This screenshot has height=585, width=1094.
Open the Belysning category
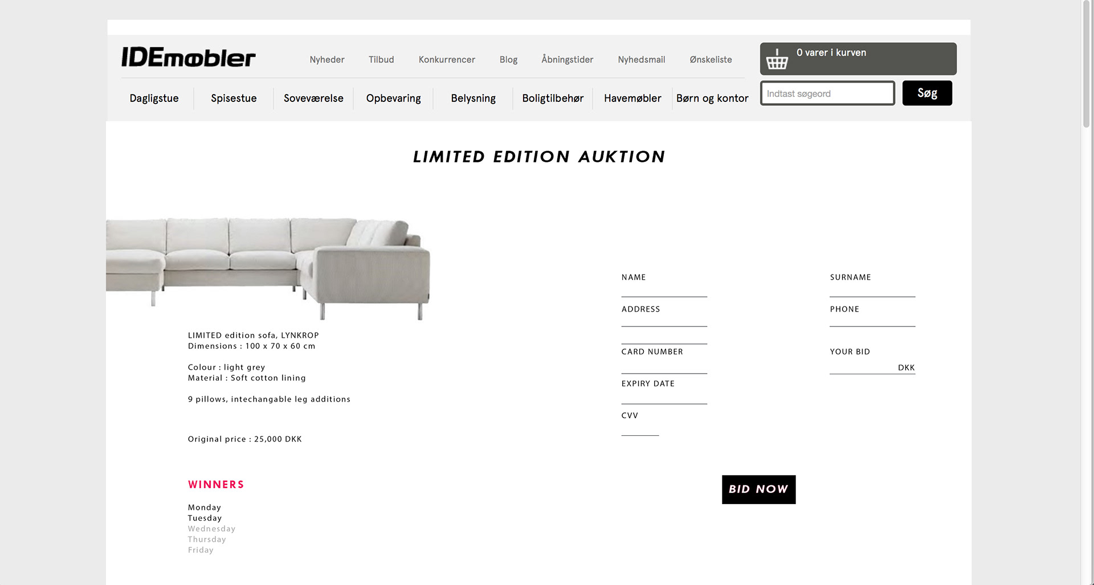[x=473, y=99]
